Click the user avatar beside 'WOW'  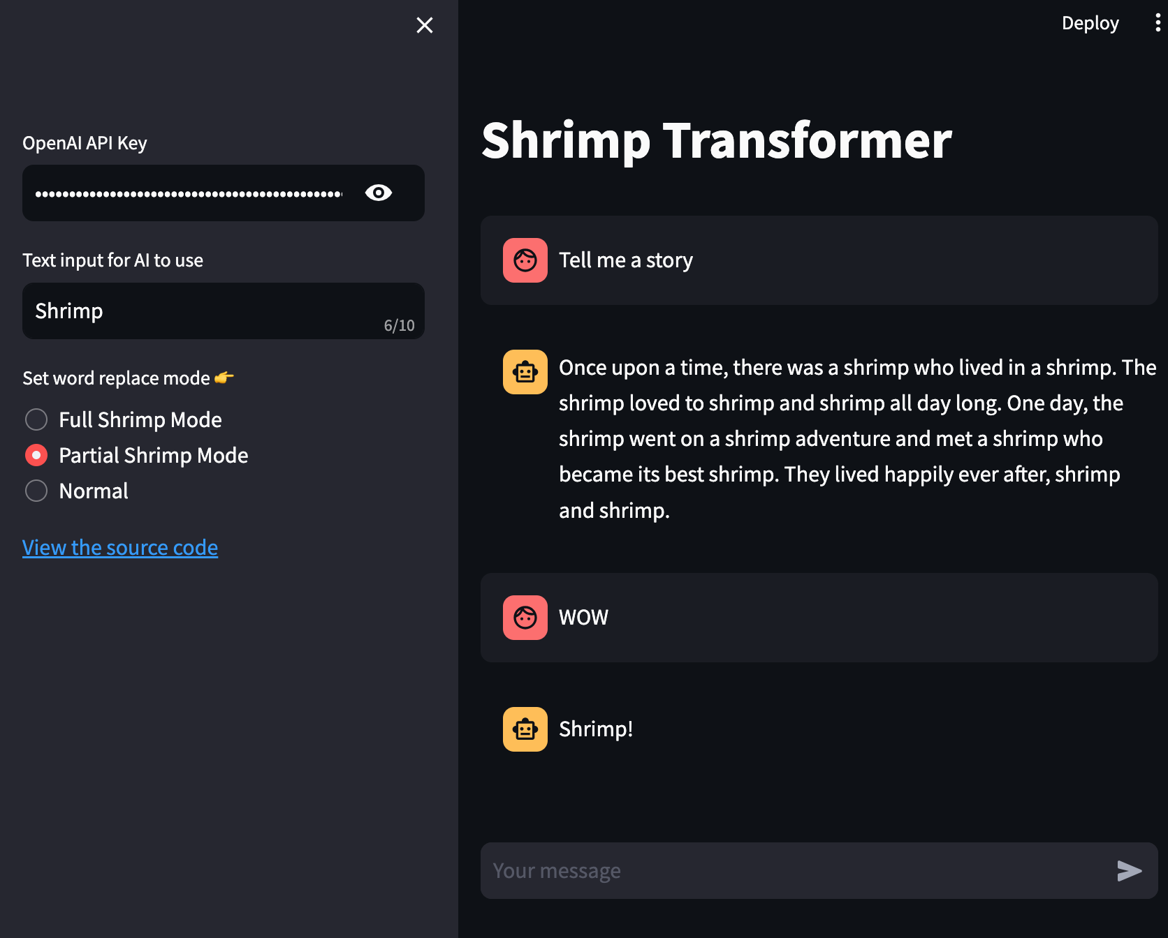tap(525, 618)
